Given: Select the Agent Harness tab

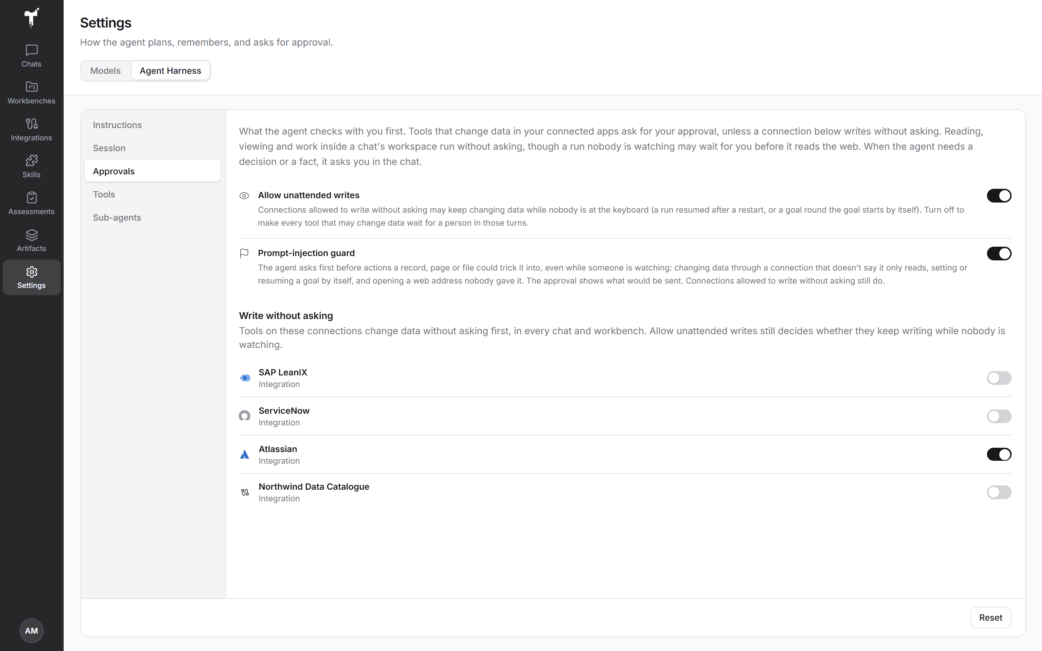Looking at the screenshot, I should pyautogui.click(x=170, y=71).
